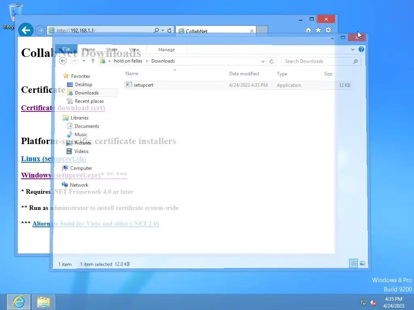Open Internet Explorer from taskbar
The width and height of the screenshot is (414, 310).
19,302
